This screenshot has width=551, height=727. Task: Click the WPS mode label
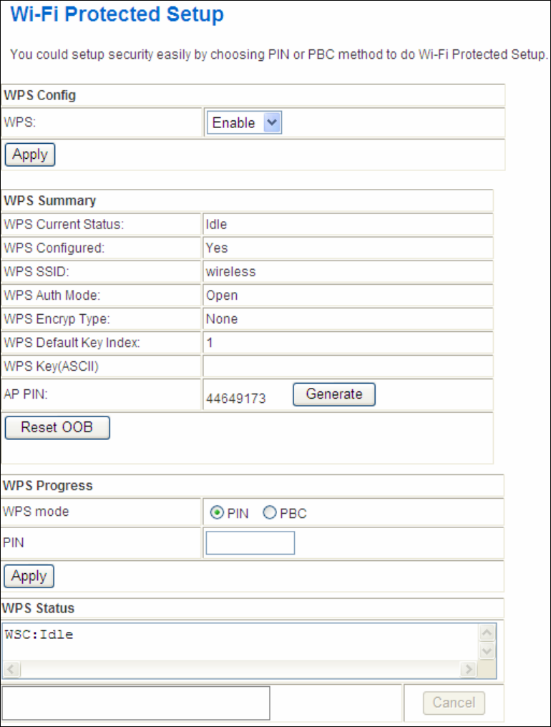point(36,512)
